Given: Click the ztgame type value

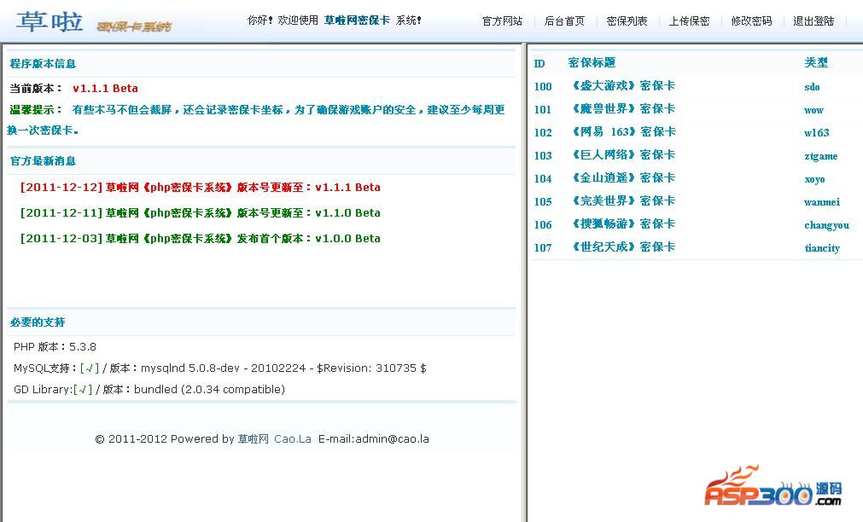Looking at the screenshot, I should click(820, 156).
